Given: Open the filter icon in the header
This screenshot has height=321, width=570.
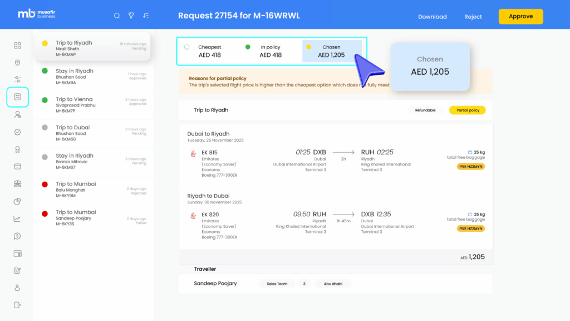Looking at the screenshot, I should click(131, 16).
